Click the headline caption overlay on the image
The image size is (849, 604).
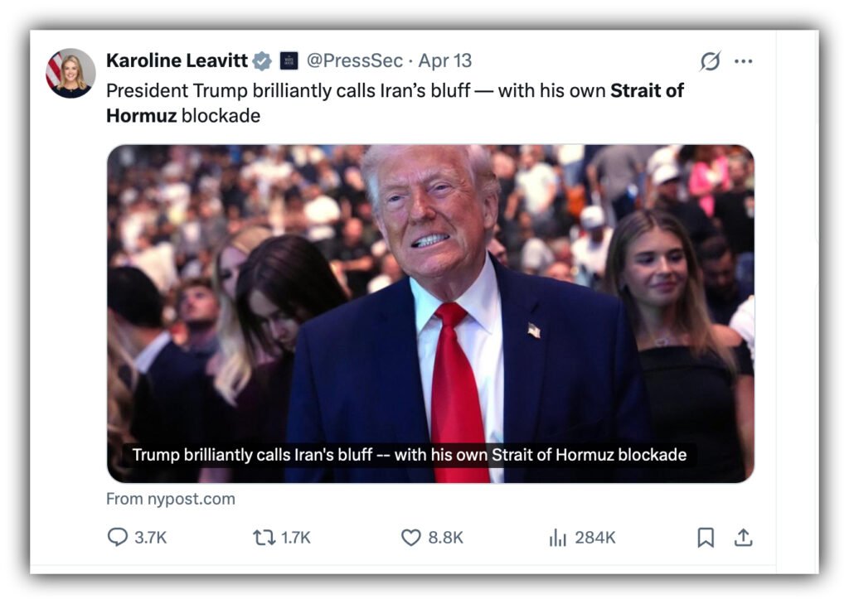410,455
